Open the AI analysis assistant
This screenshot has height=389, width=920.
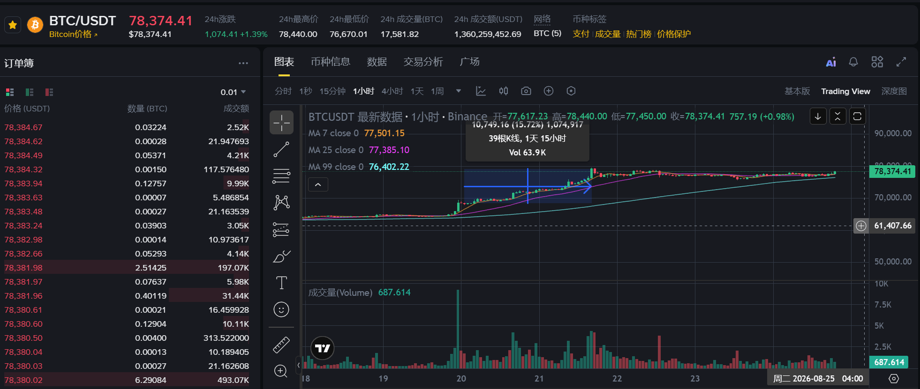(x=831, y=62)
